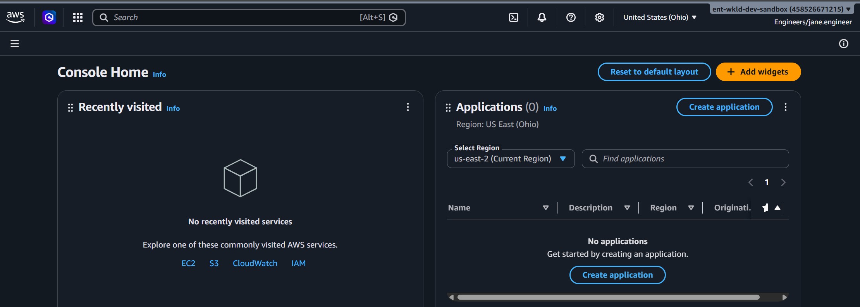
Task: Open the Recently visited widget options menu
Action: point(408,107)
